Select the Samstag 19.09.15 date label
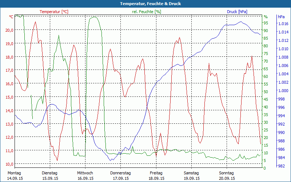Viewport: 291px width, 182px height. tap(191, 175)
